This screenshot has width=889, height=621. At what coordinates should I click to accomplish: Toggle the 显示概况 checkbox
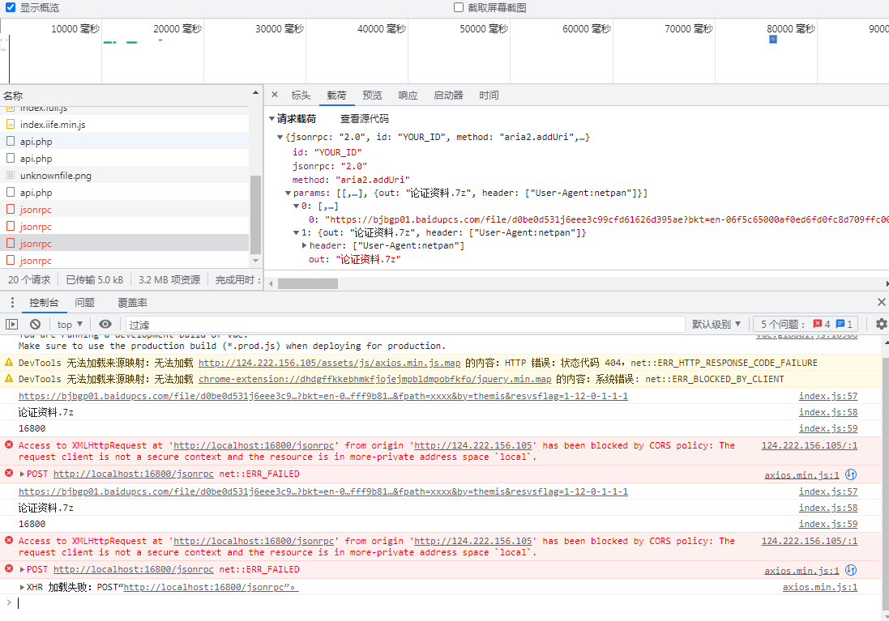pyautogui.click(x=10, y=7)
